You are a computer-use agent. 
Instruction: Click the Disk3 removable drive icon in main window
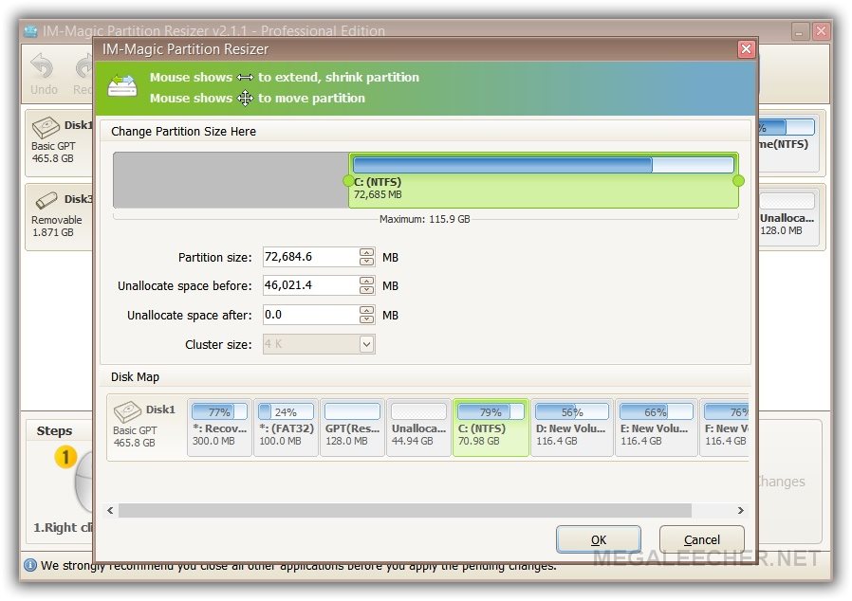tap(46, 200)
